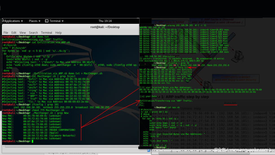Viewport: 275px width, 155px height.
Task: Open the Applications menu in top panel
Action: click(x=12, y=21)
